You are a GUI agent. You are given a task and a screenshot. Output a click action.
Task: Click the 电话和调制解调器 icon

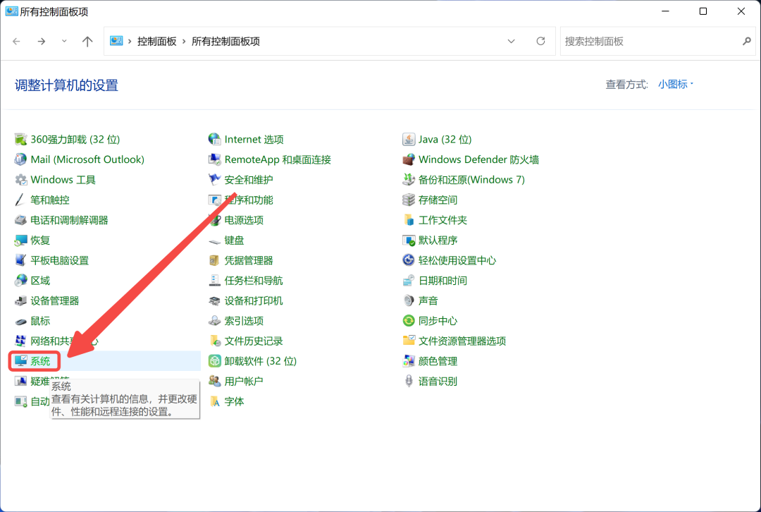(x=20, y=220)
